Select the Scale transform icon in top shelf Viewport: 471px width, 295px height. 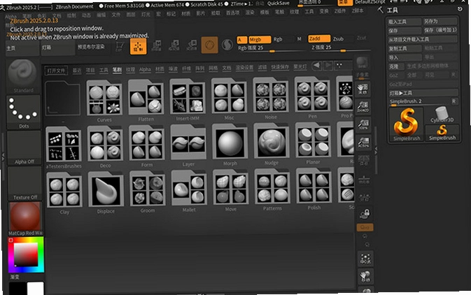click(174, 45)
